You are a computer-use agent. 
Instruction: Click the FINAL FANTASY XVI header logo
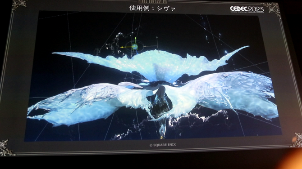(152, 1)
